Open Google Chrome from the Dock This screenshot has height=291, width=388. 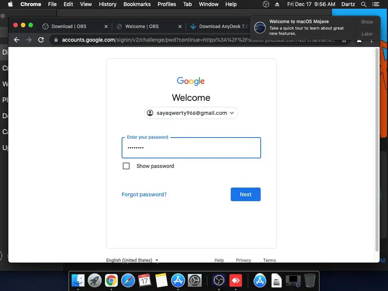pos(111,281)
